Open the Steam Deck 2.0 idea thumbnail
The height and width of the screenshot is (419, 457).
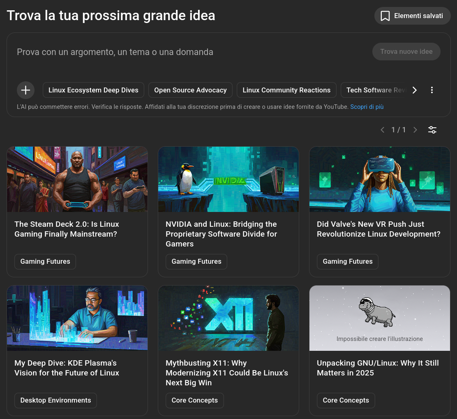tap(77, 179)
